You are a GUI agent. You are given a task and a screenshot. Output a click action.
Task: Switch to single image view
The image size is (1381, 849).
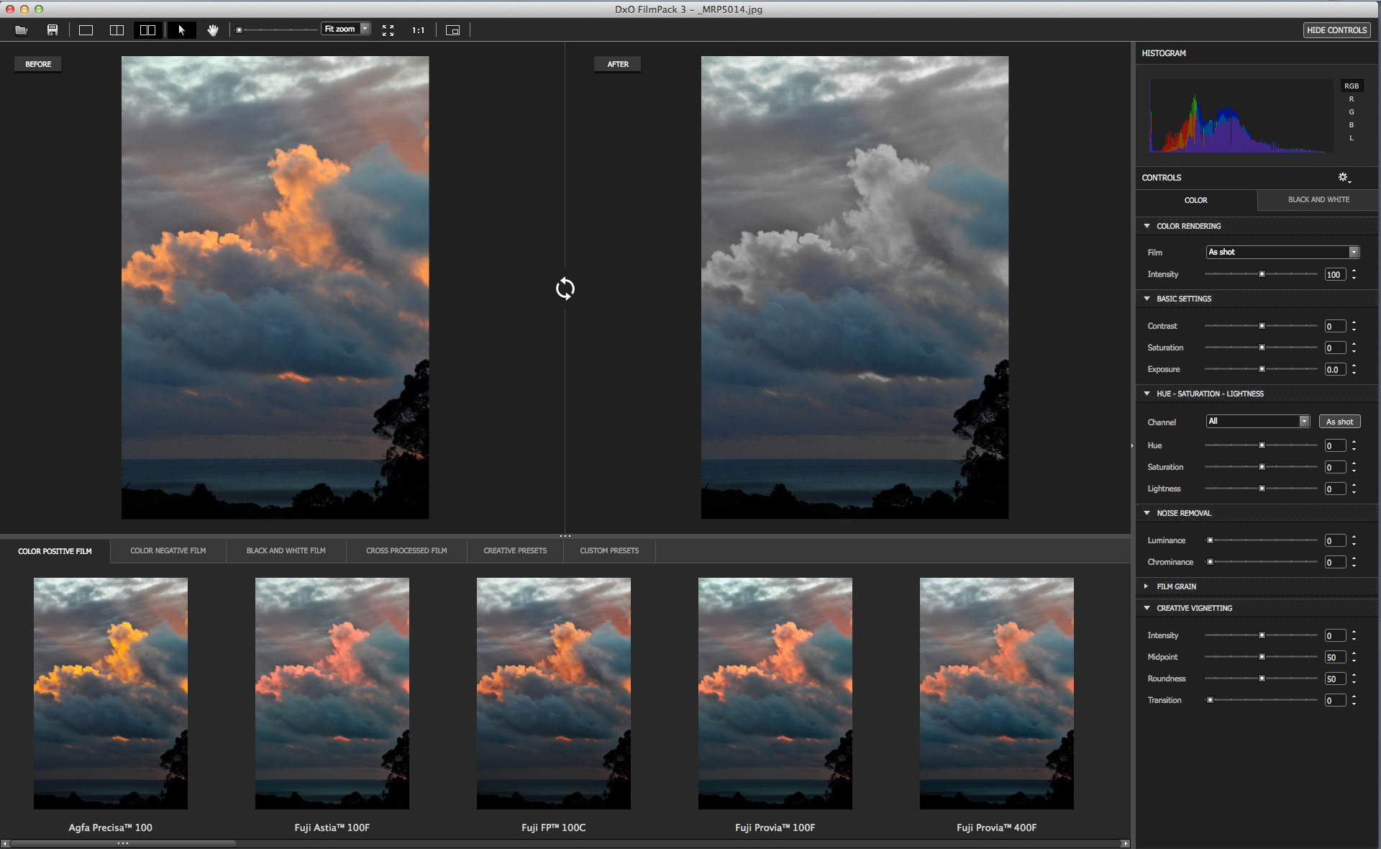pos(86,30)
